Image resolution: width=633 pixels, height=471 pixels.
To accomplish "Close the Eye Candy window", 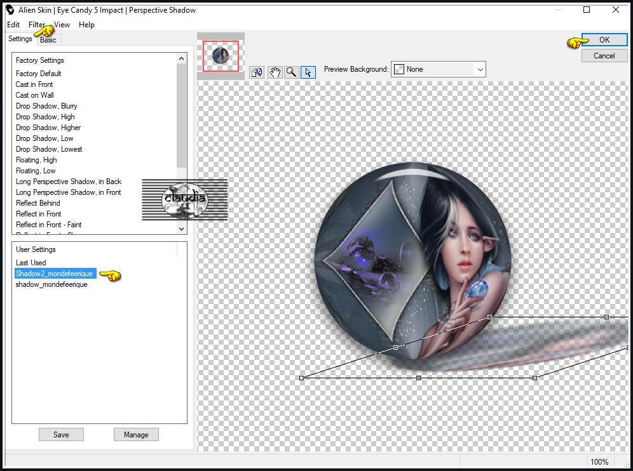I will tap(616, 10).
